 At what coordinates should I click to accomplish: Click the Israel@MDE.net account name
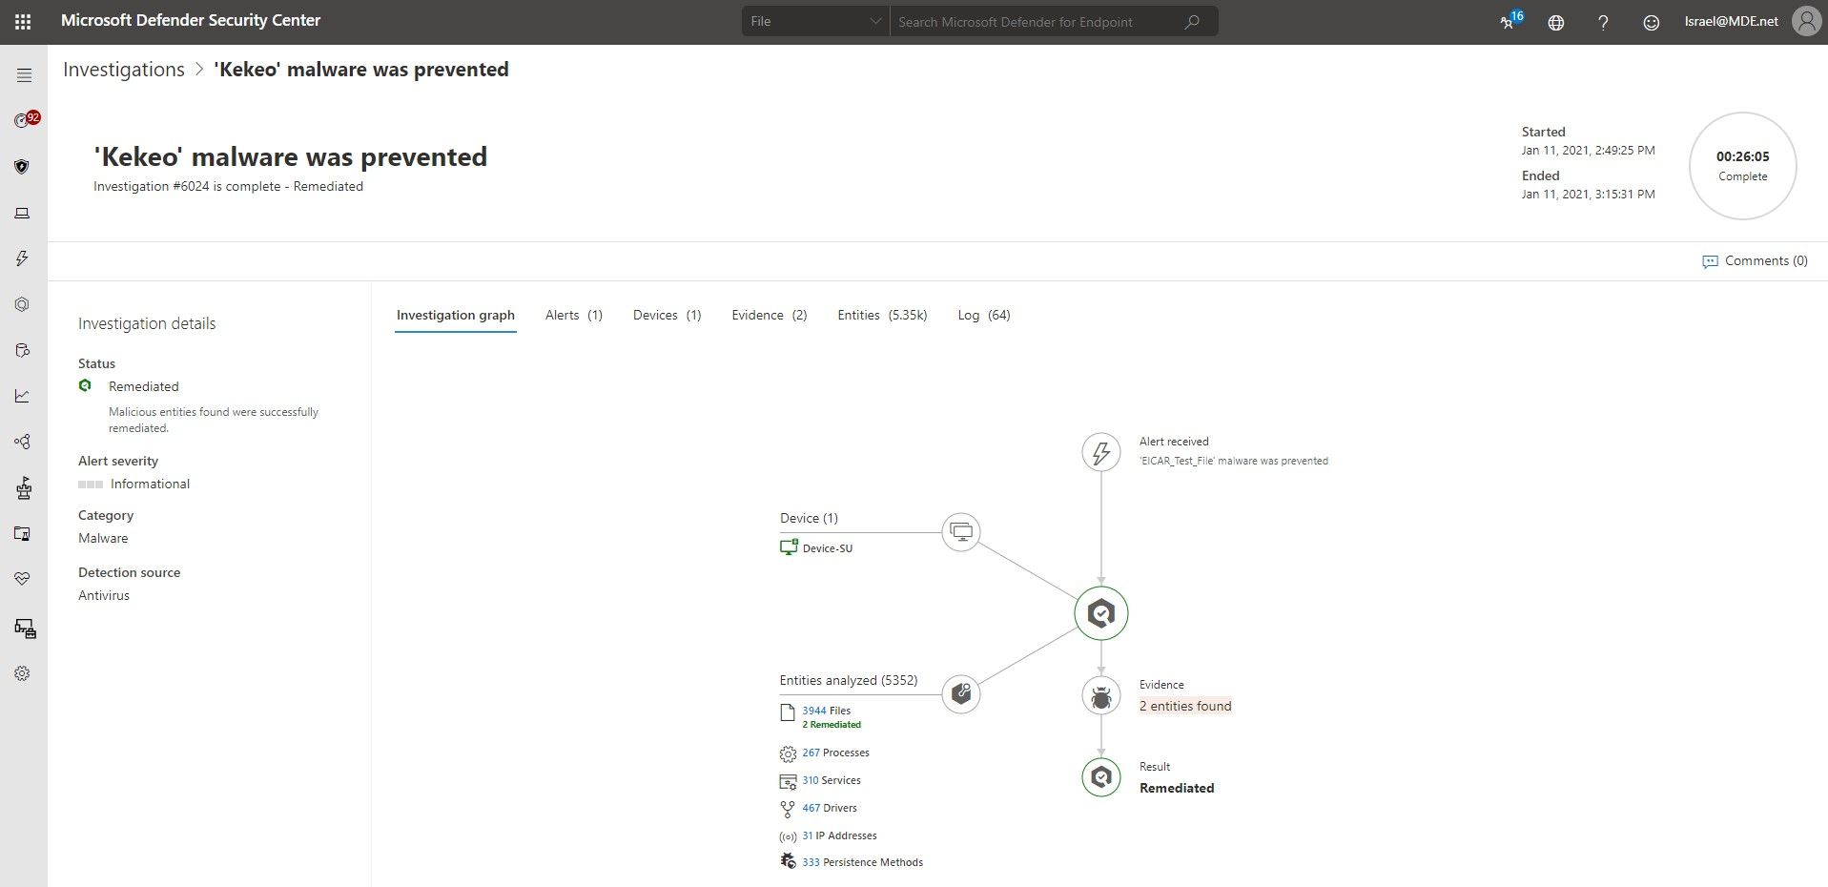[1732, 21]
